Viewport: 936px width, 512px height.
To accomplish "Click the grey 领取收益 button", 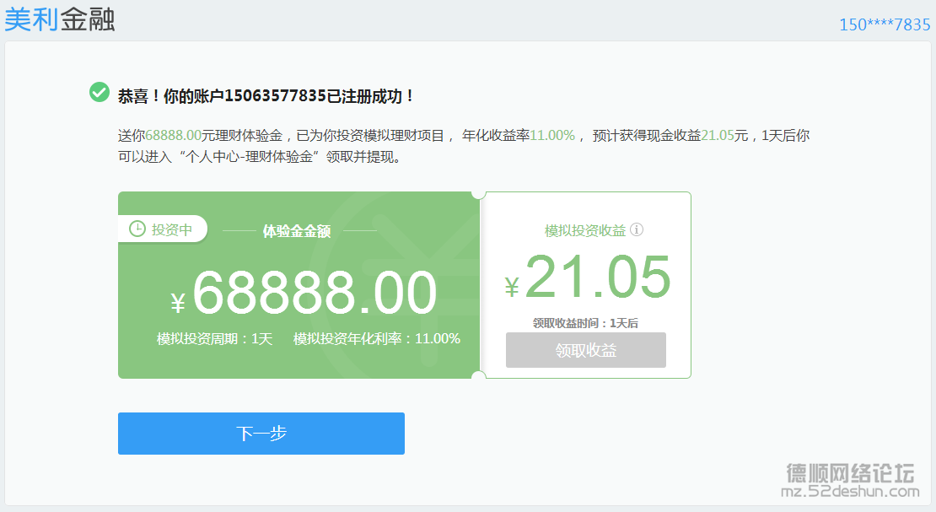I will pyautogui.click(x=585, y=350).
